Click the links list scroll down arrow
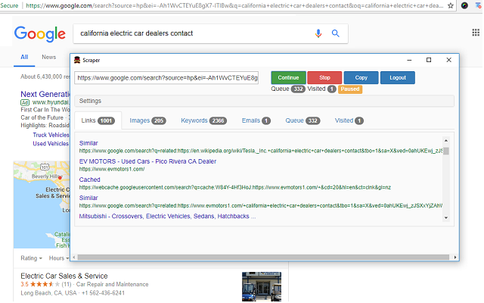Viewport: 484px width, 303px height. click(x=445, y=217)
